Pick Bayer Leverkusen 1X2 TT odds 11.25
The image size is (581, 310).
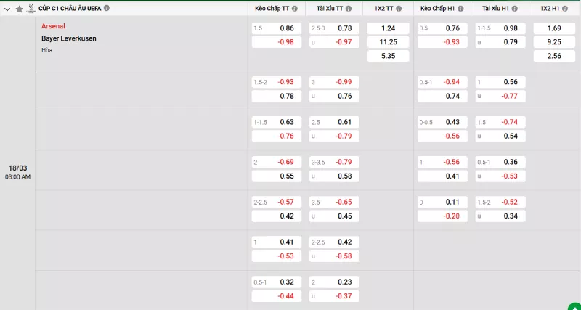tap(388, 42)
